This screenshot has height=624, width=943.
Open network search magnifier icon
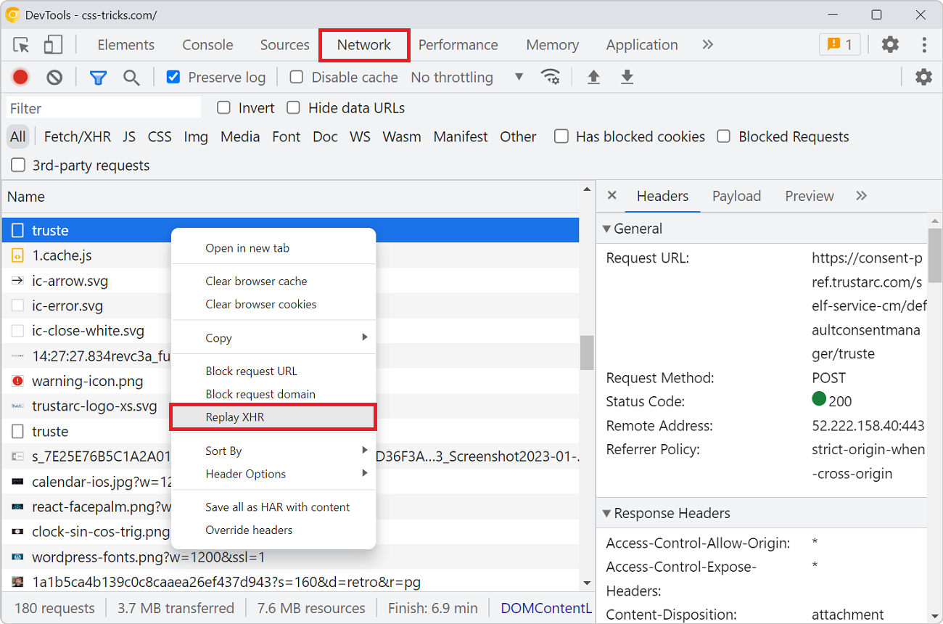(x=131, y=78)
